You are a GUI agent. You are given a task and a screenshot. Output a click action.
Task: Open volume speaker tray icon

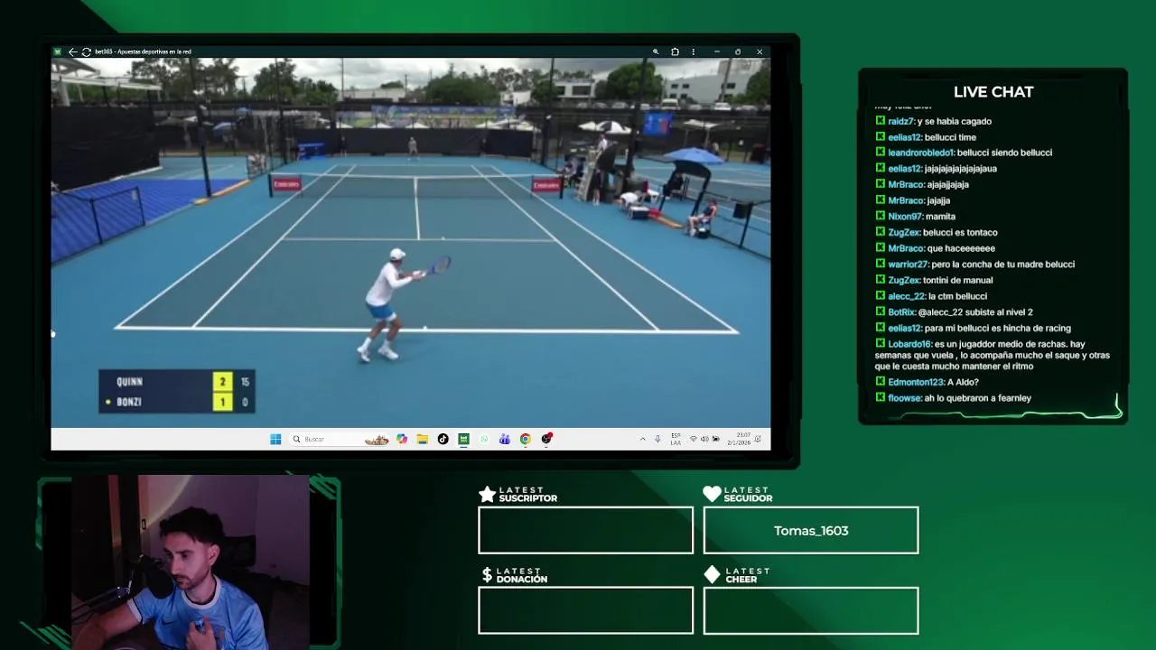click(x=704, y=440)
